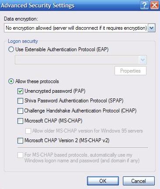
Task: Select Allow these protocols radio button
Action: (x=11, y=81)
